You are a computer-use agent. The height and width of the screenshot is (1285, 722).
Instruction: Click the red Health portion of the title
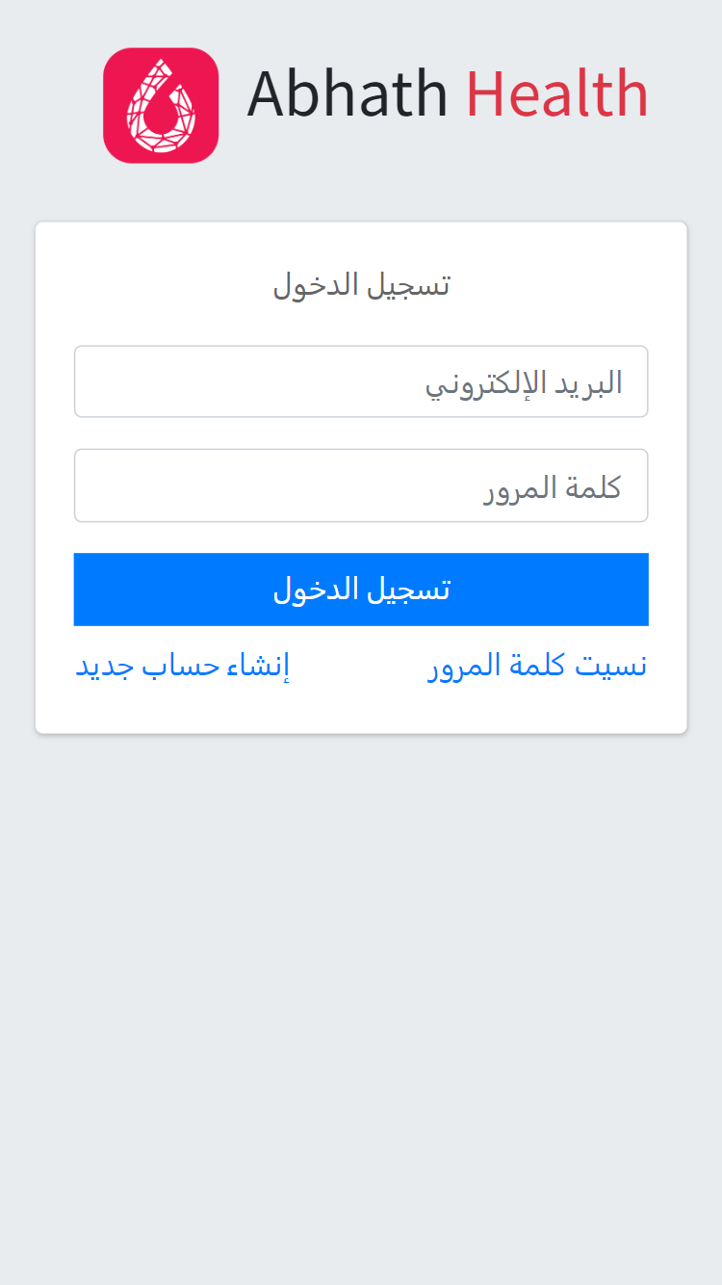pos(556,93)
